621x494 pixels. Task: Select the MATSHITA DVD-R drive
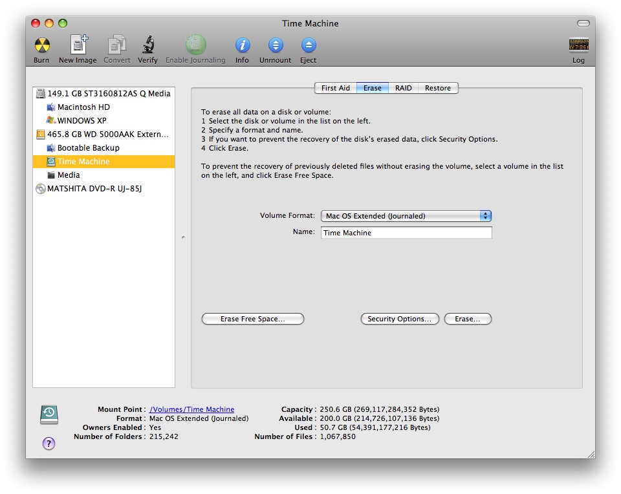coord(103,188)
